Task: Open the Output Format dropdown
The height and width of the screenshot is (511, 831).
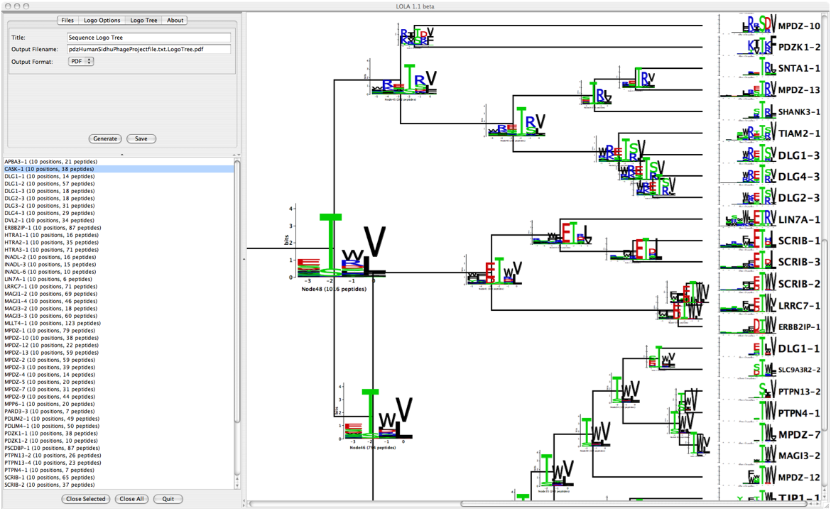Action: [x=81, y=62]
